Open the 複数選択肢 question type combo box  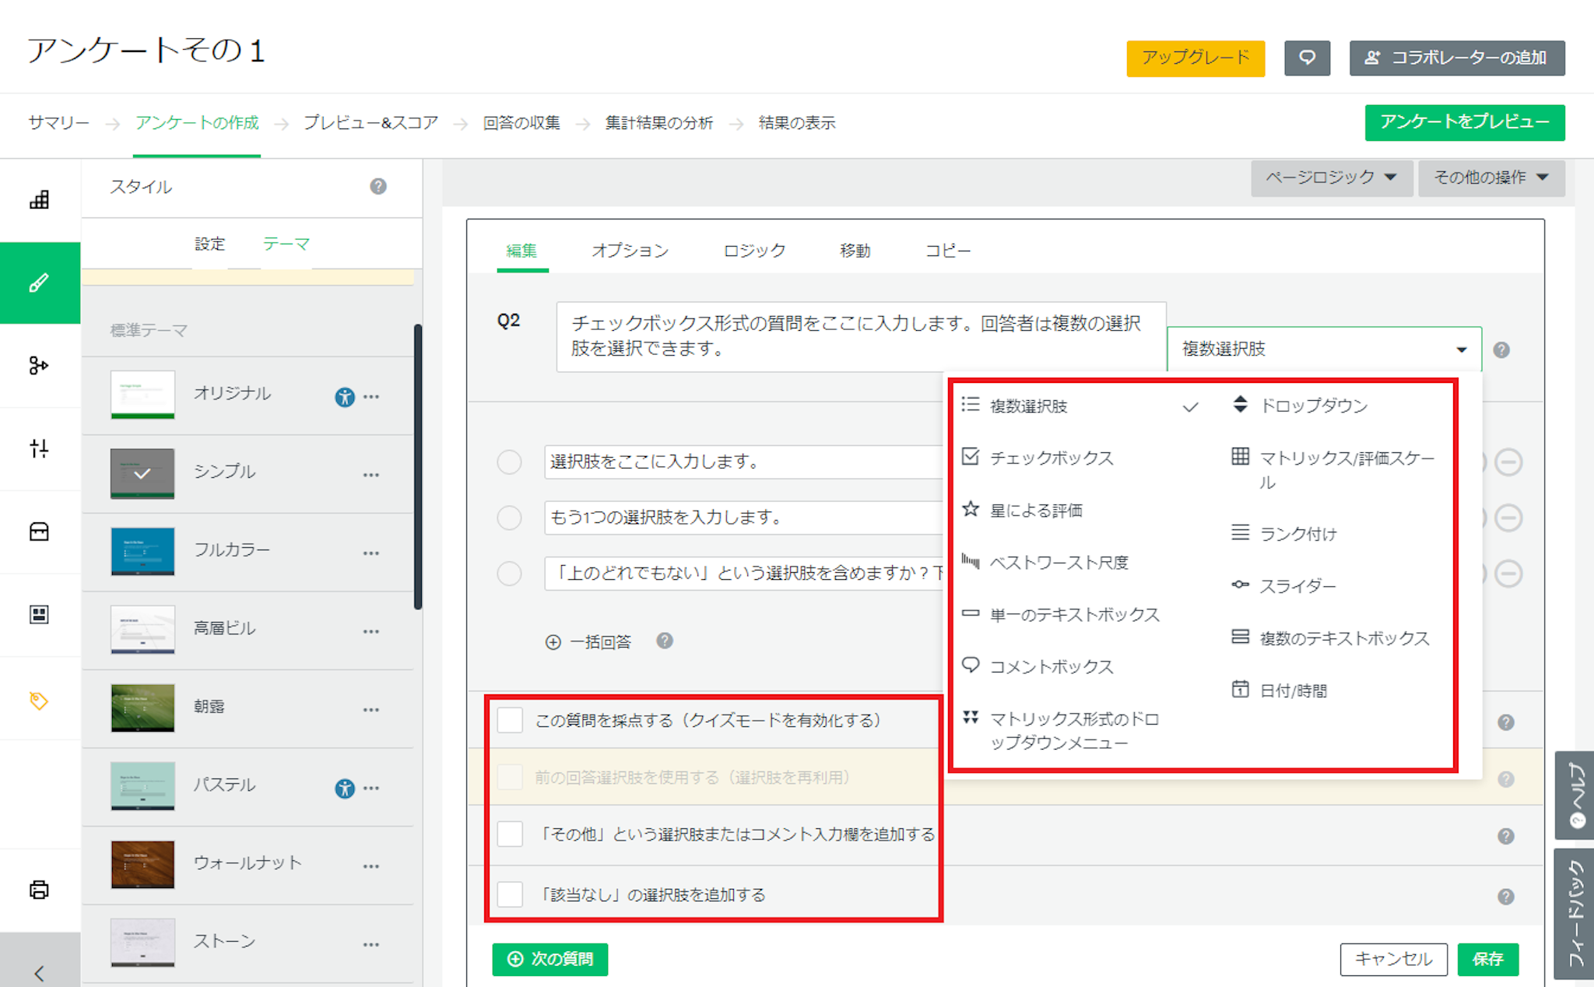pyautogui.click(x=1323, y=349)
